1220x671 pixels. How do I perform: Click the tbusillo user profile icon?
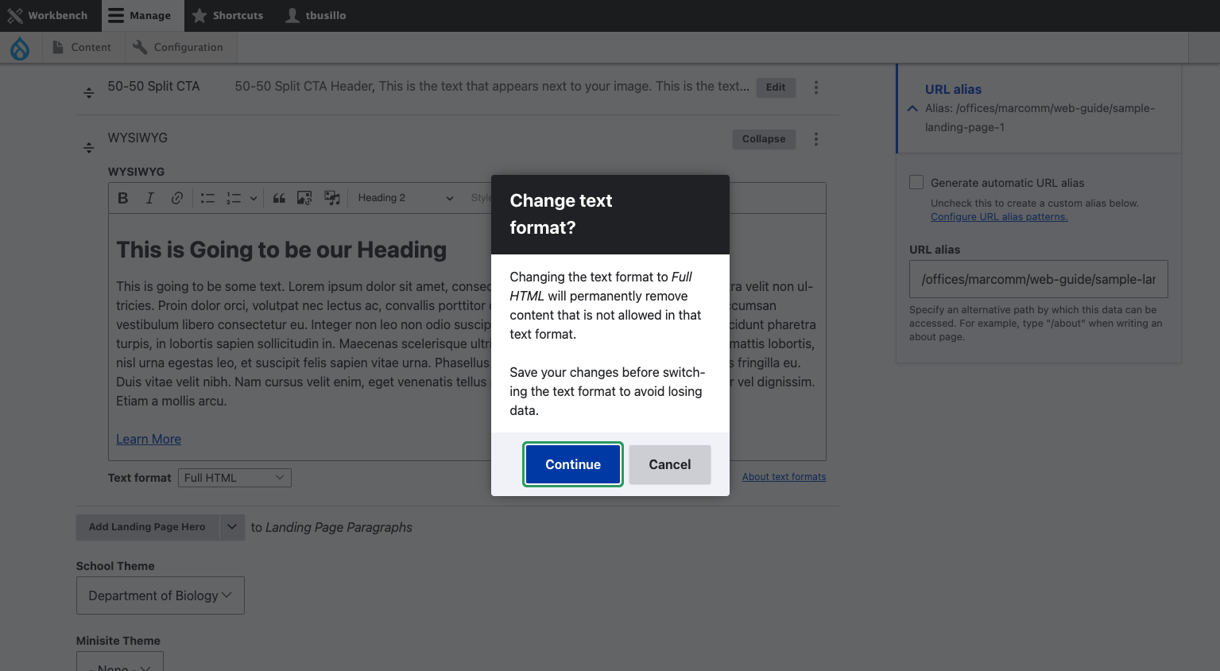292,16
